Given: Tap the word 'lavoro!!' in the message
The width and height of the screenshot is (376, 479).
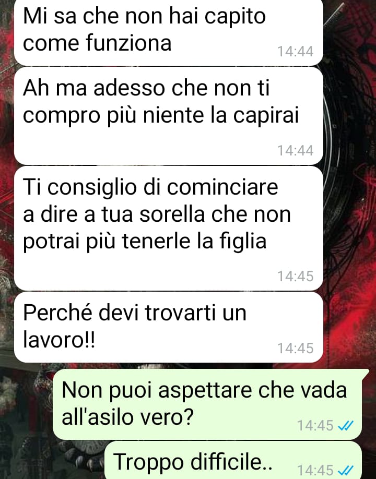Looking at the screenshot, I should coord(60,340).
